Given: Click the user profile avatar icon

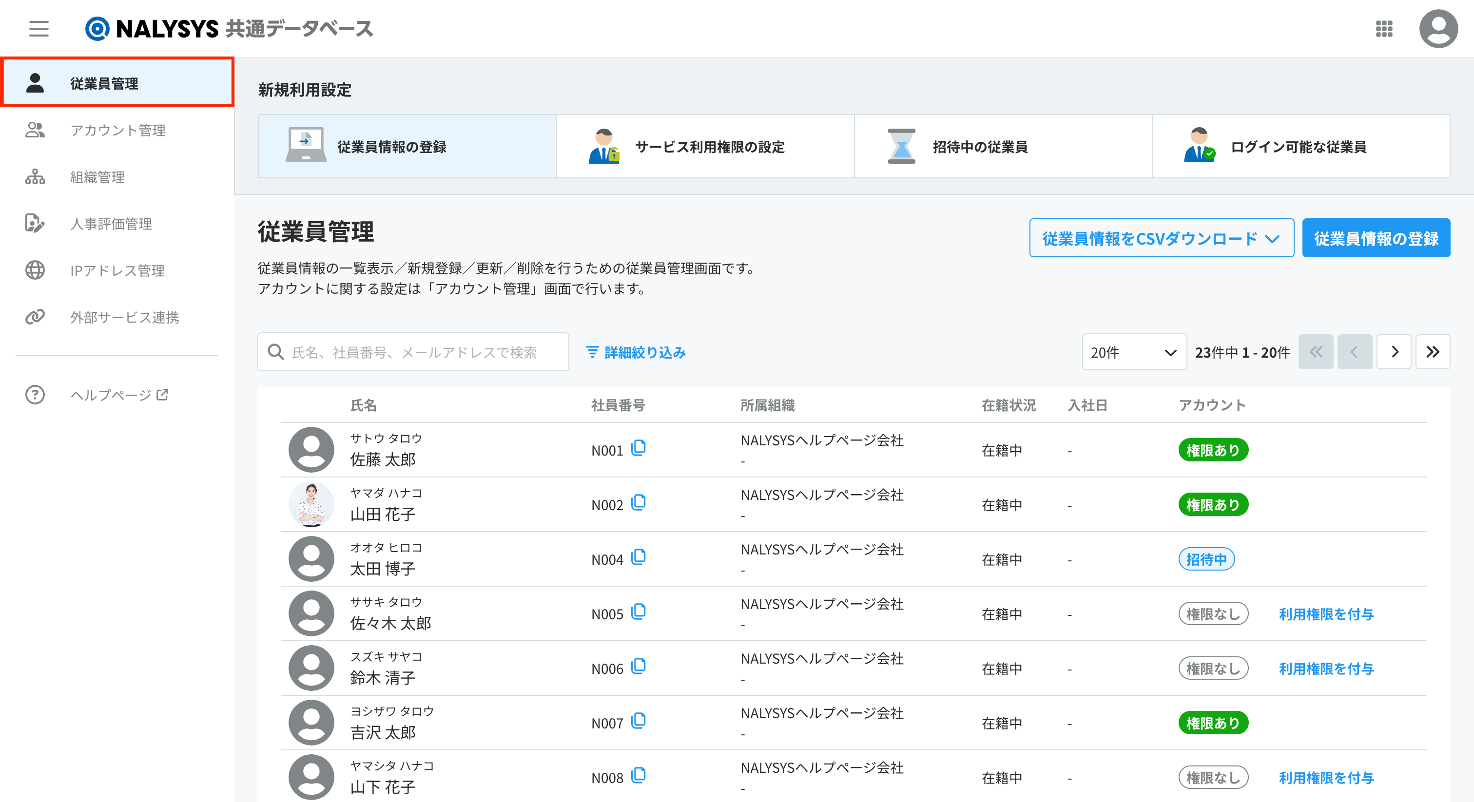Looking at the screenshot, I should coord(1437,28).
